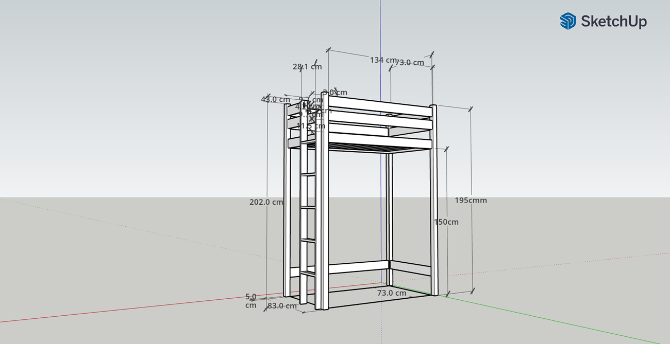Select the 73.0 cm label above the bed
670x344 pixels.
[x=410, y=63]
